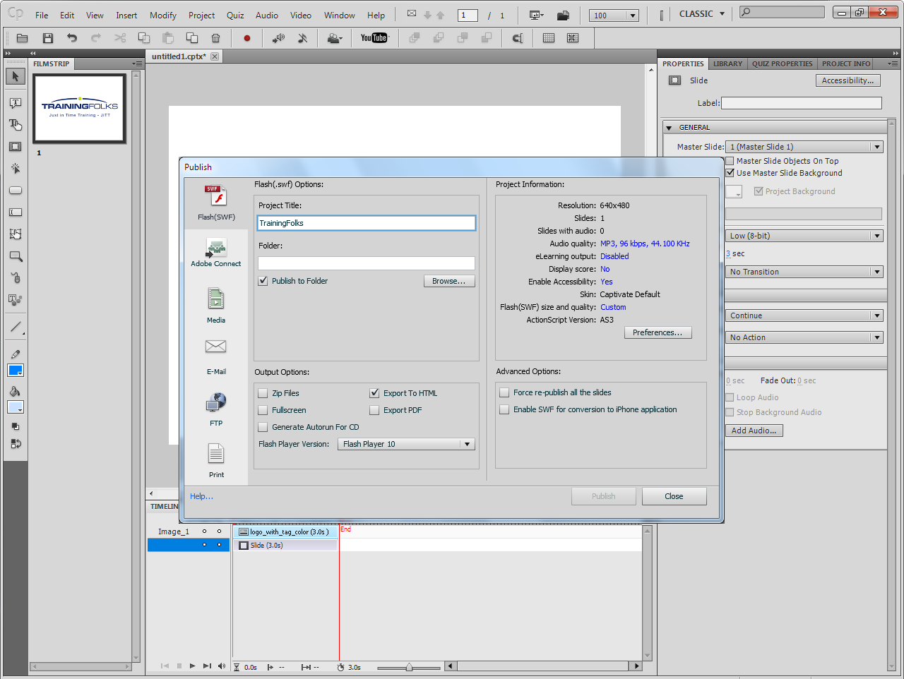904x679 pixels.
Task: Pick the Highlight Box tool
Action: tap(15, 146)
